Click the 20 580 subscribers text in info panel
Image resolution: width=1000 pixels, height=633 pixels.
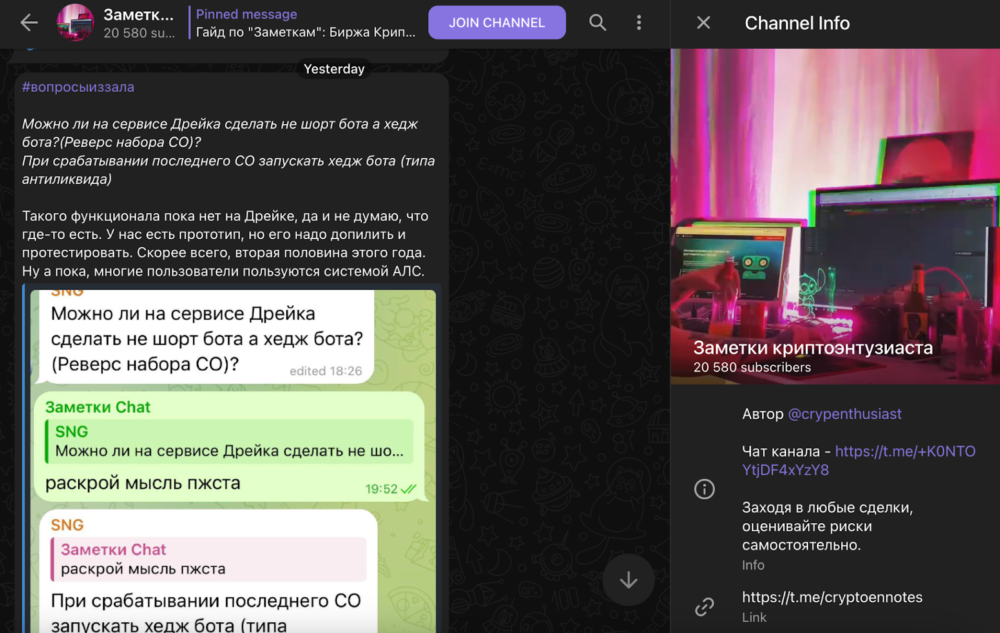coord(752,368)
